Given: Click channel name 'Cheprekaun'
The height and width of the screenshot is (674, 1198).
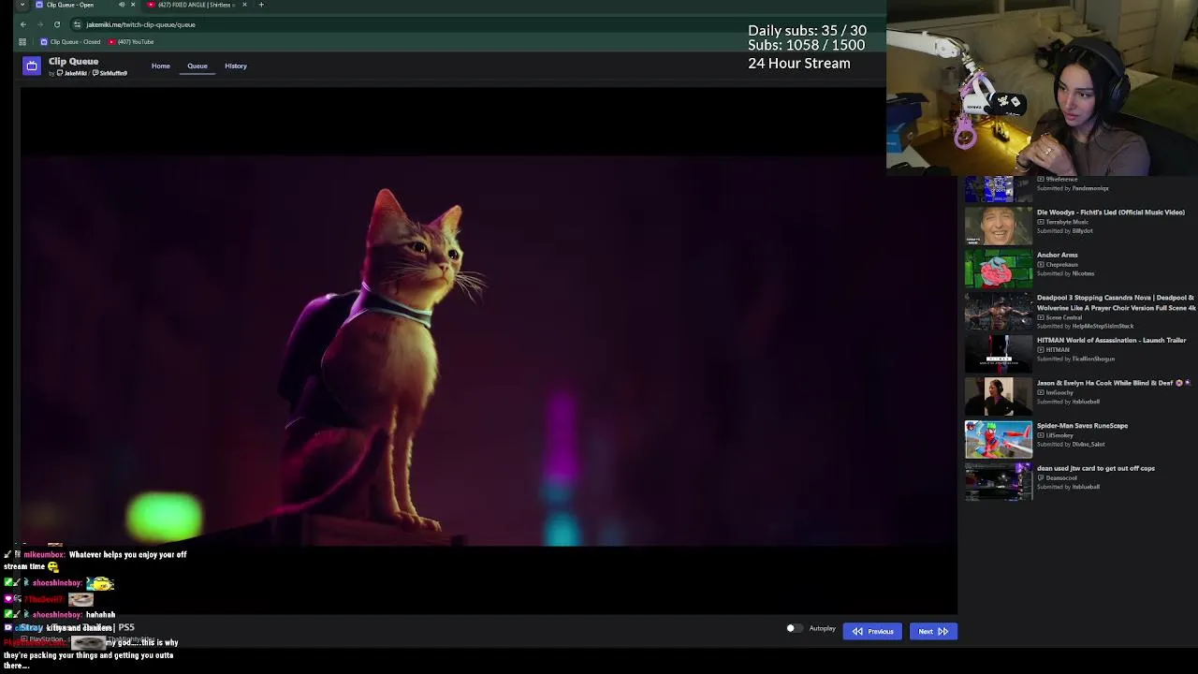Looking at the screenshot, I should click(1062, 265).
